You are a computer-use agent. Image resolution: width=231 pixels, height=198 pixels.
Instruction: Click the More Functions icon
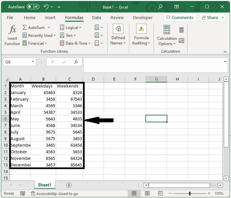point(97,43)
